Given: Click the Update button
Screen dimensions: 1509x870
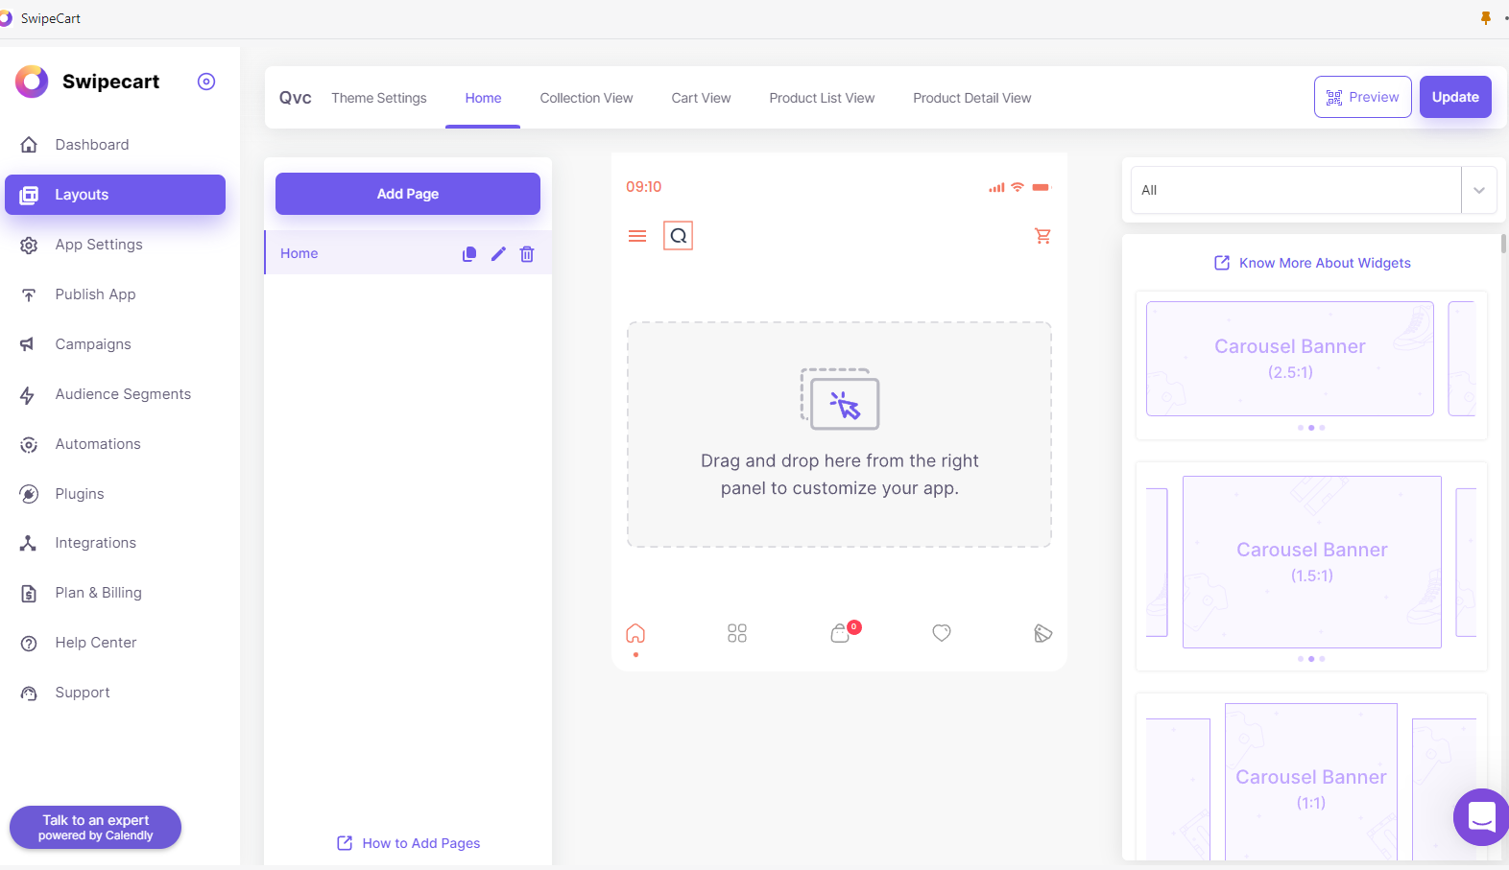Looking at the screenshot, I should (x=1455, y=97).
